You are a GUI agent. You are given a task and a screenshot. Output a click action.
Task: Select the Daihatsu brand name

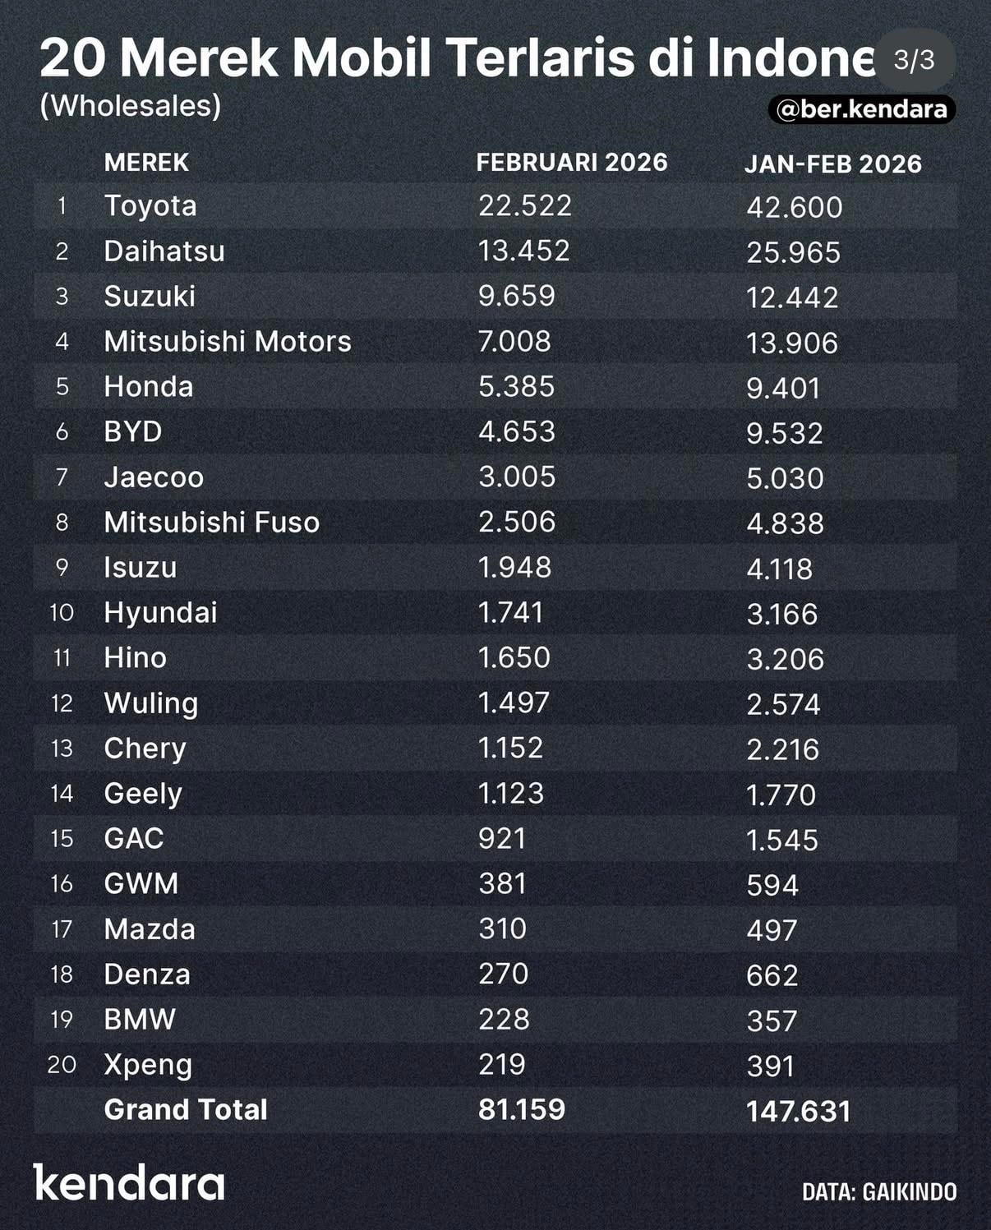pos(164,251)
